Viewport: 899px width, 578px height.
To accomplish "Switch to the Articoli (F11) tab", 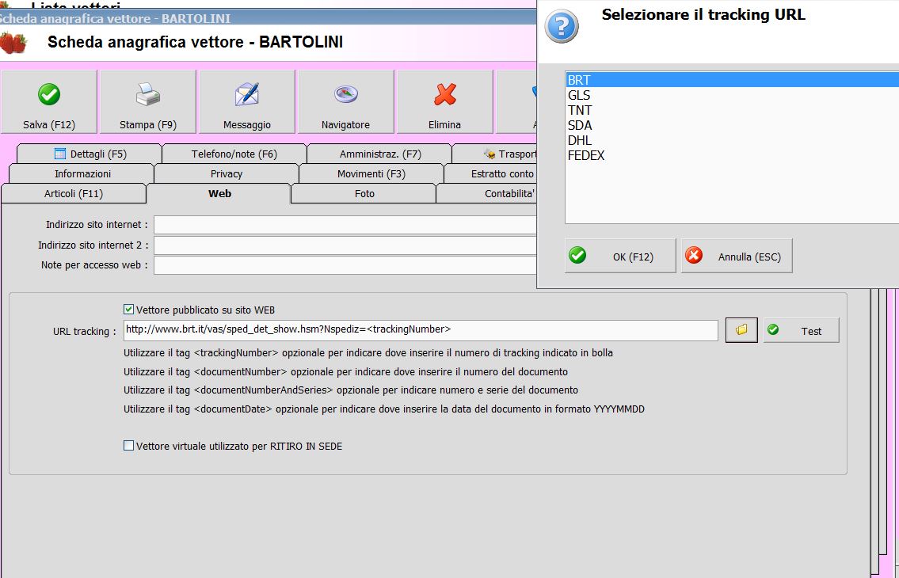I will coord(74,194).
